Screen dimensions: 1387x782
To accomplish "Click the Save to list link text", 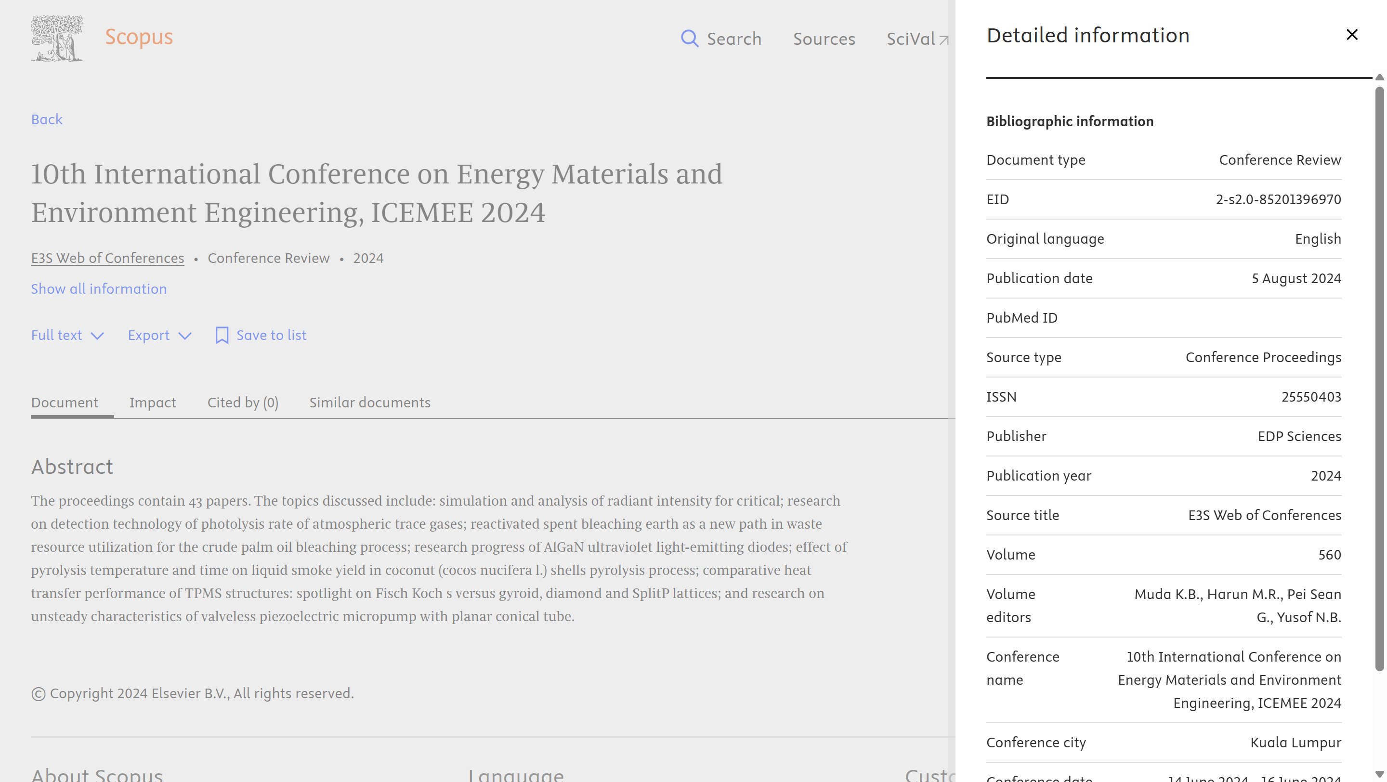I will [x=271, y=335].
